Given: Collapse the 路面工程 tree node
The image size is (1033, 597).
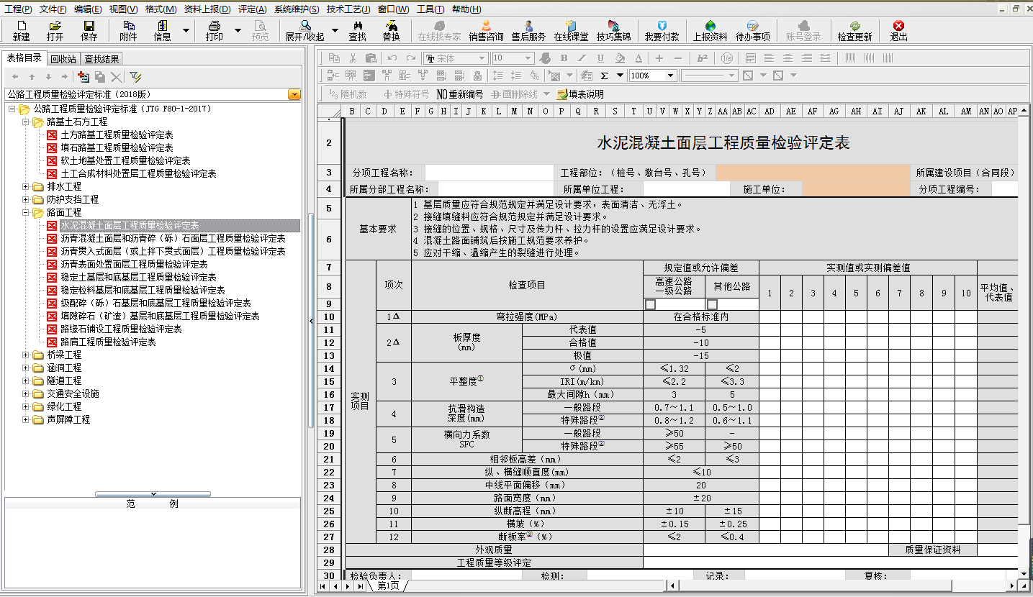Looking at the screenshot, I should pyautogui.click(x=25, y=213).
